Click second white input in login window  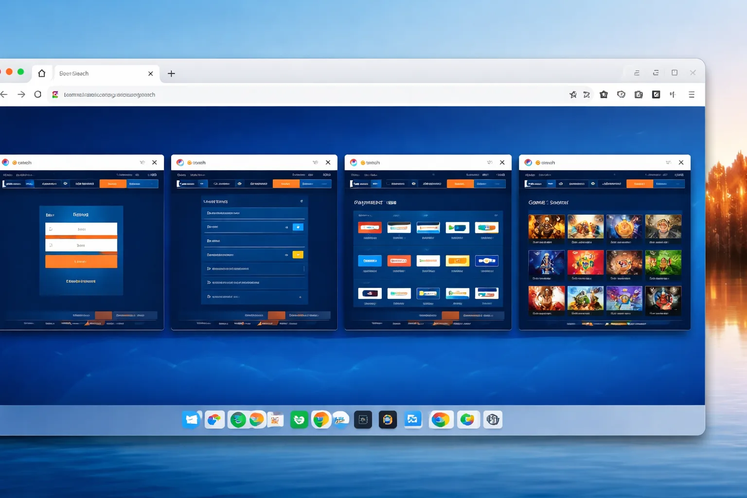coord(81,245)
